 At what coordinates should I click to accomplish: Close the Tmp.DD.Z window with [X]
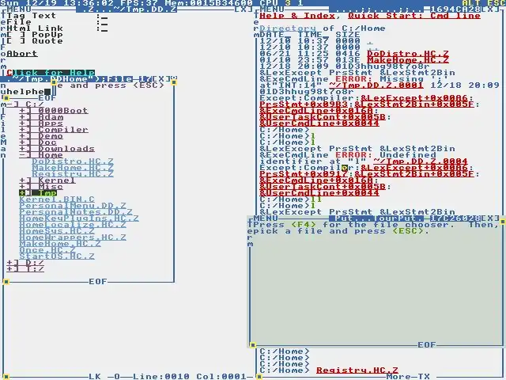[244, 9]
